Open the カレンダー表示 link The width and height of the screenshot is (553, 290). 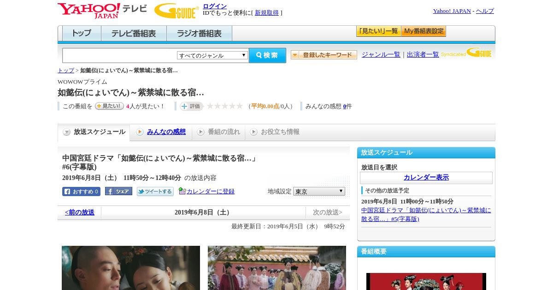coord(426,178)
